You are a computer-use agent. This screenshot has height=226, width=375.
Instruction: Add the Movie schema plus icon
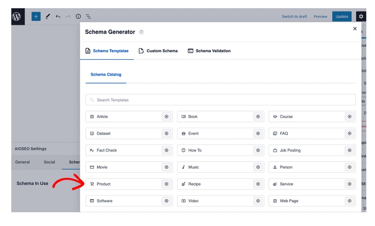click(166, 167)
